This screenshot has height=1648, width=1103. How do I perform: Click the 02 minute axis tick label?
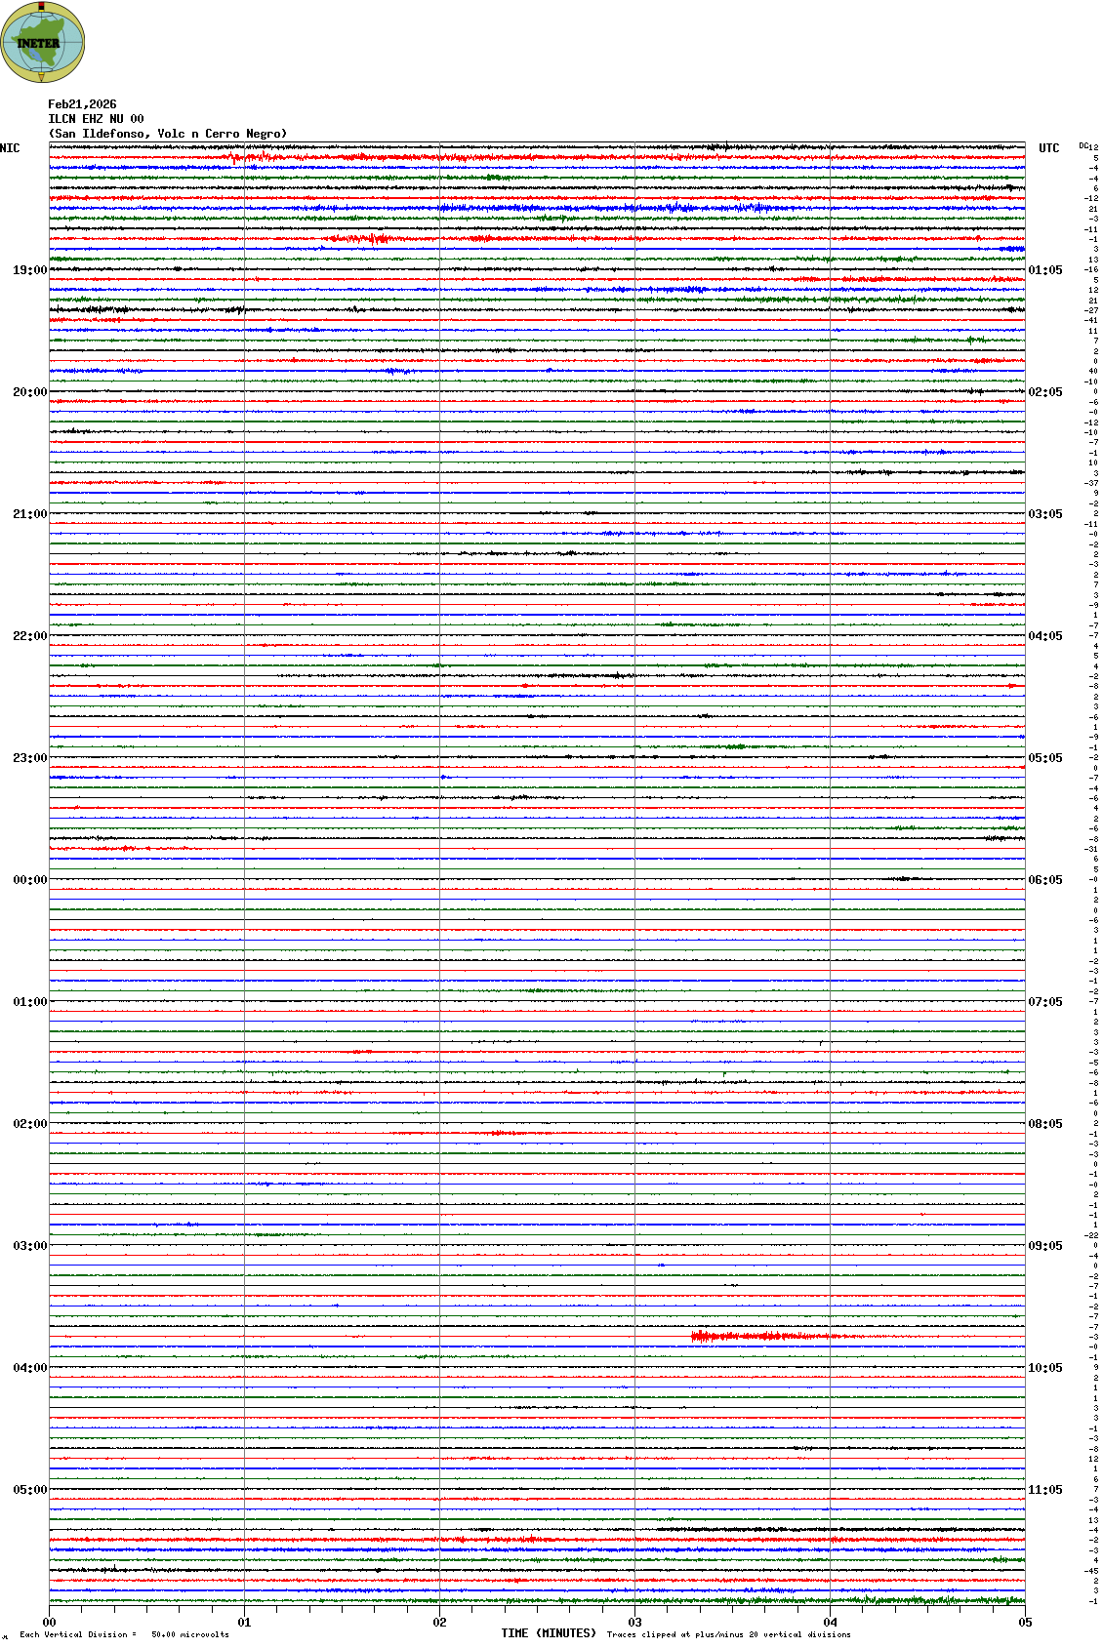pos(439,1623)
